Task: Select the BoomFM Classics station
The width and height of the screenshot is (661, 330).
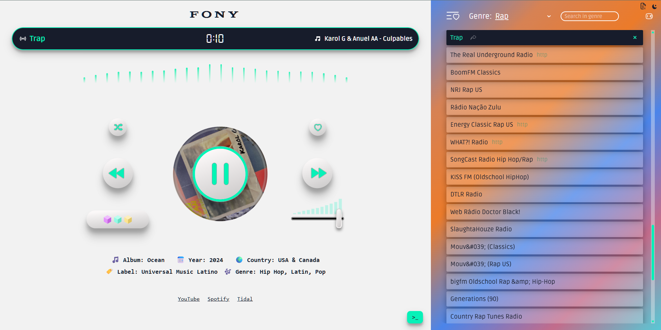Action: point(544,72)
